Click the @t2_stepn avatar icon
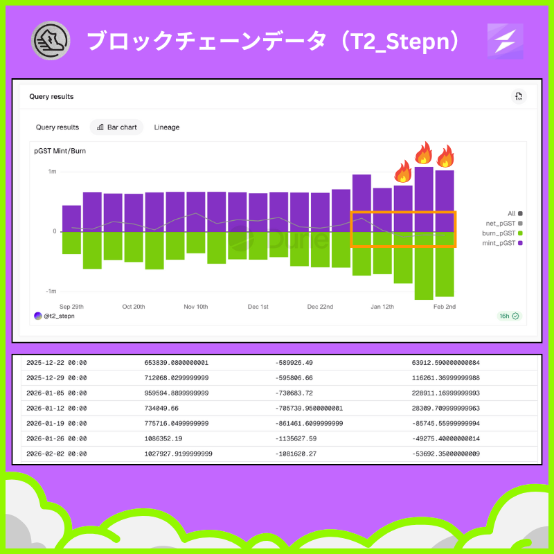The image size is (554, 554). tap(38, 316)
